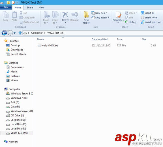
Task: Click the Paste clipboard icon
Action: click(14, 15)
